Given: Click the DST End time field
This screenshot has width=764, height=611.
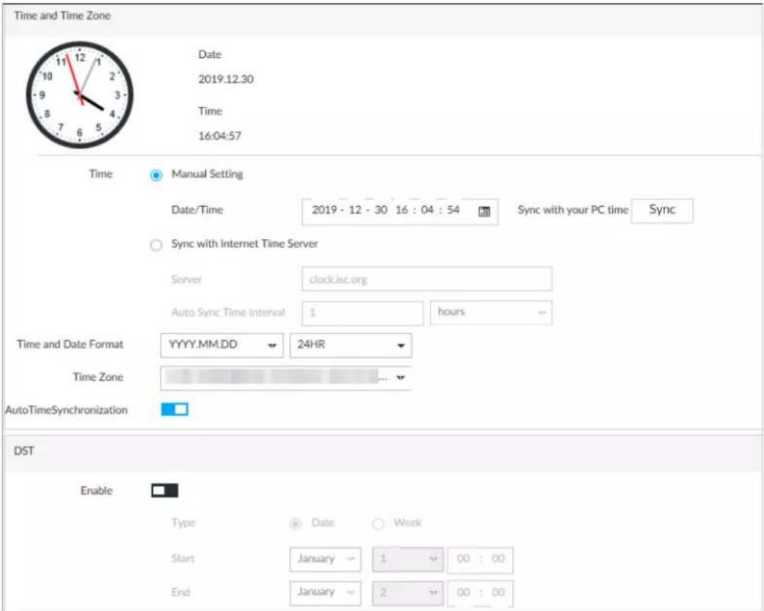Looking at the screenshot, I should point(480,593).
